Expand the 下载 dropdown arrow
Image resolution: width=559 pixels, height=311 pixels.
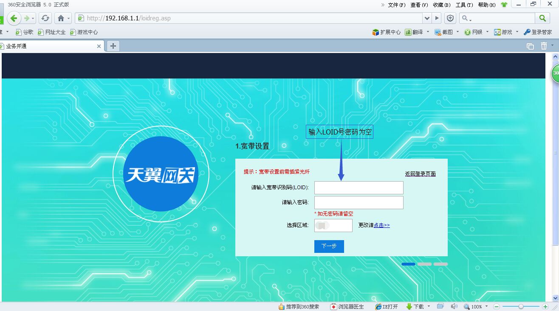click(x=429, y=306)
